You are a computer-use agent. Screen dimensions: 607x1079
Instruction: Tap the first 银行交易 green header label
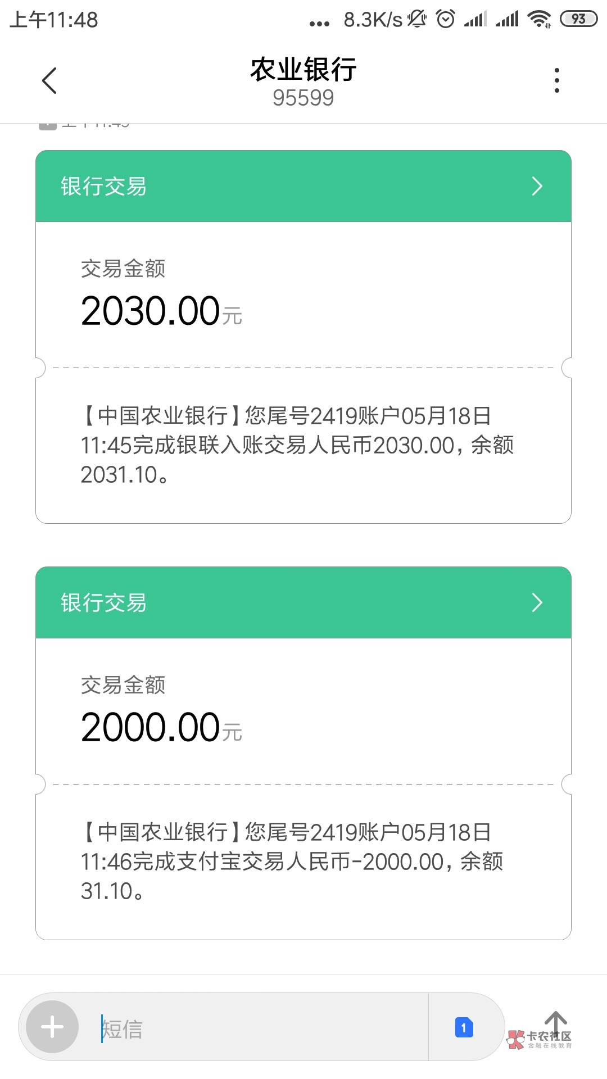(x=104, y=187)
